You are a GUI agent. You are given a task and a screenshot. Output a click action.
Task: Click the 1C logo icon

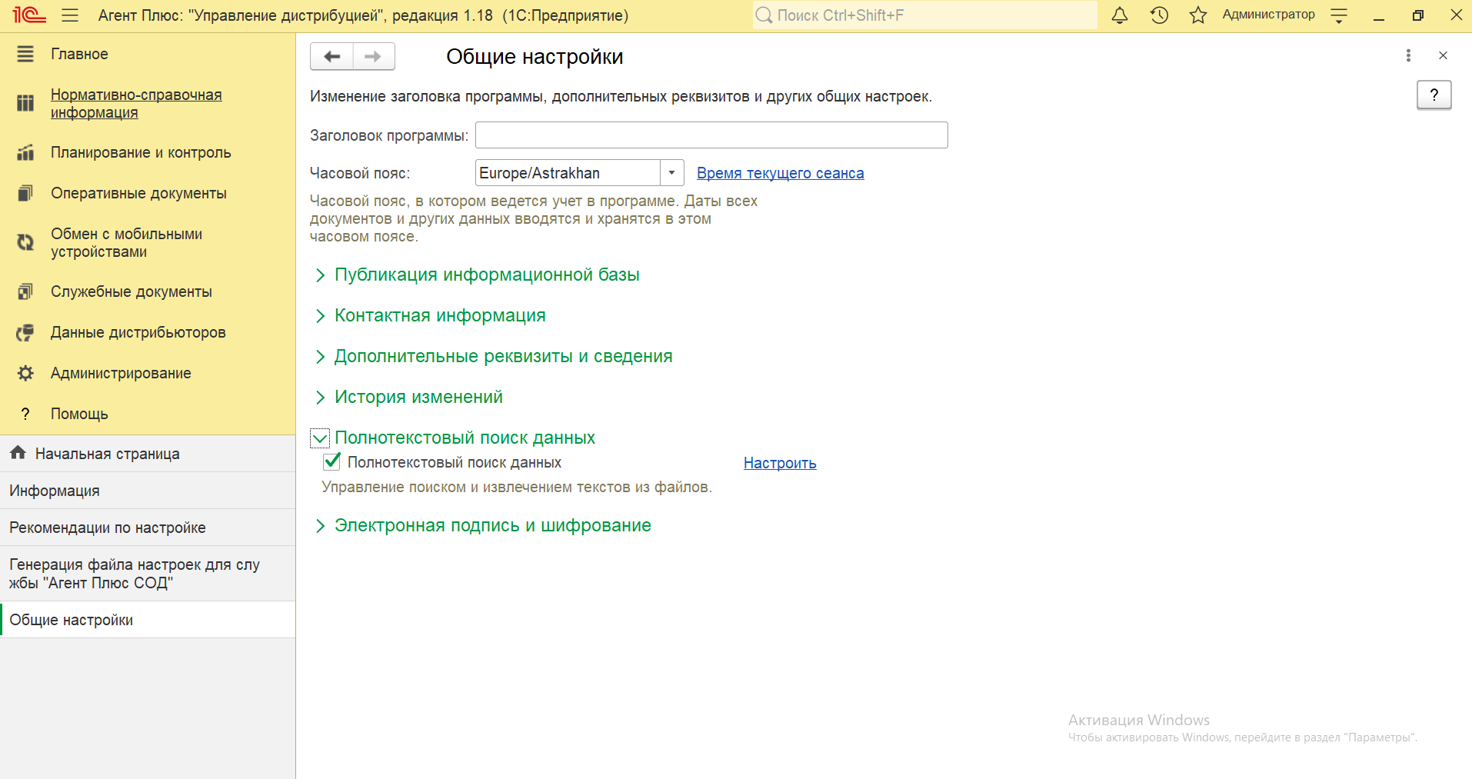(29, 15)
